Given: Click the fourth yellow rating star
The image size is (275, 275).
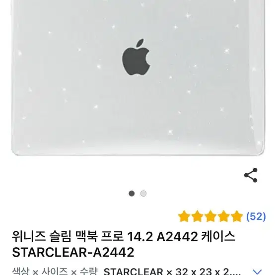Looking at the screenshot, I should [x=224, y=216].
